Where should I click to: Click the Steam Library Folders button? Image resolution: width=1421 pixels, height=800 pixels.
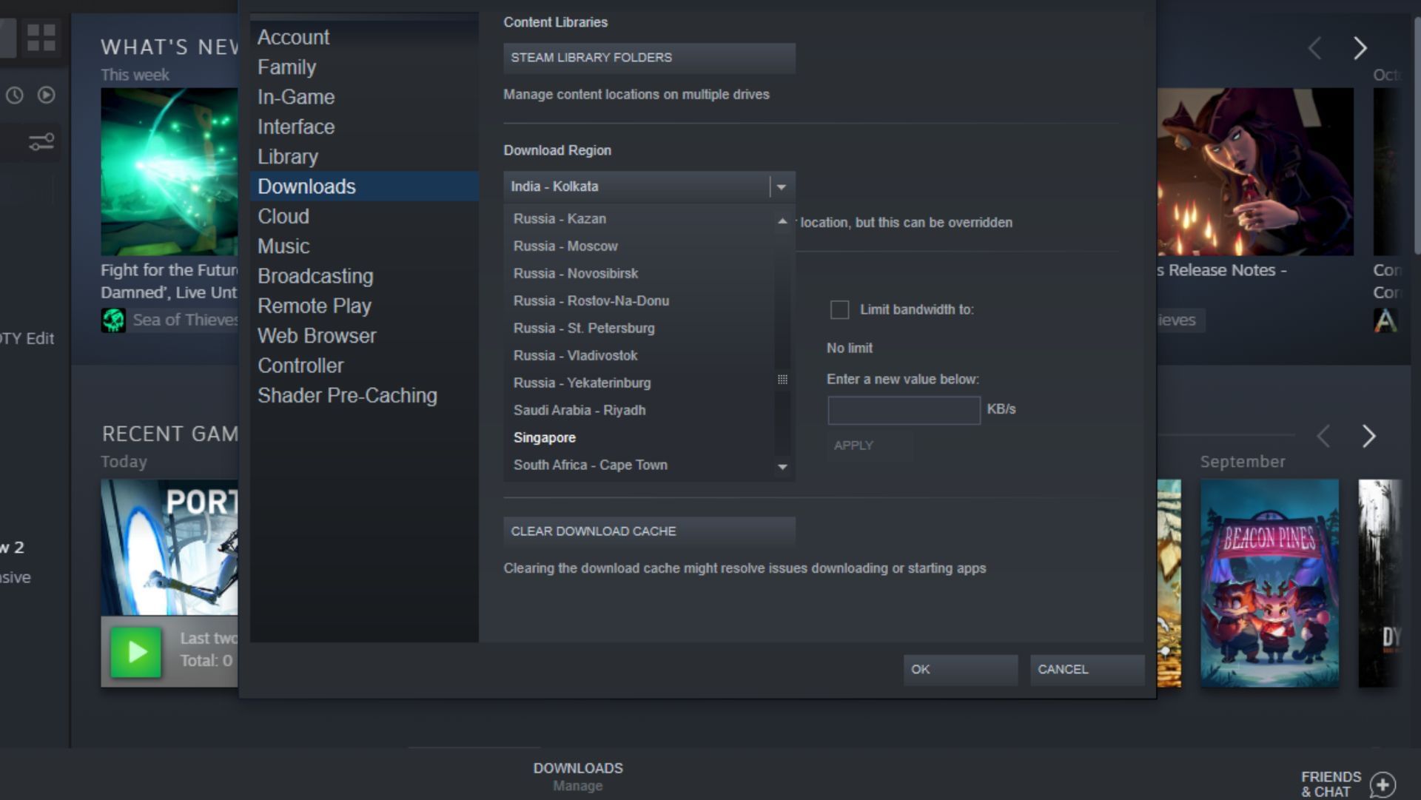point(649,58)
